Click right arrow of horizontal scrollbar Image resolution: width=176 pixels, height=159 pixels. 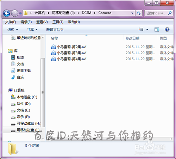tap(171, 139)
